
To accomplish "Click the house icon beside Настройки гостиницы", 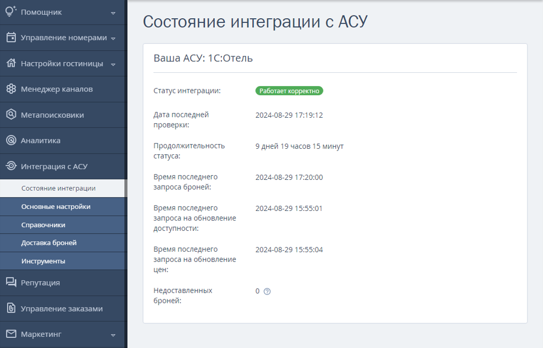I will click(11, 63).
